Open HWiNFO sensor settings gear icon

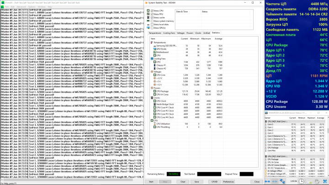tap(317, 181)
